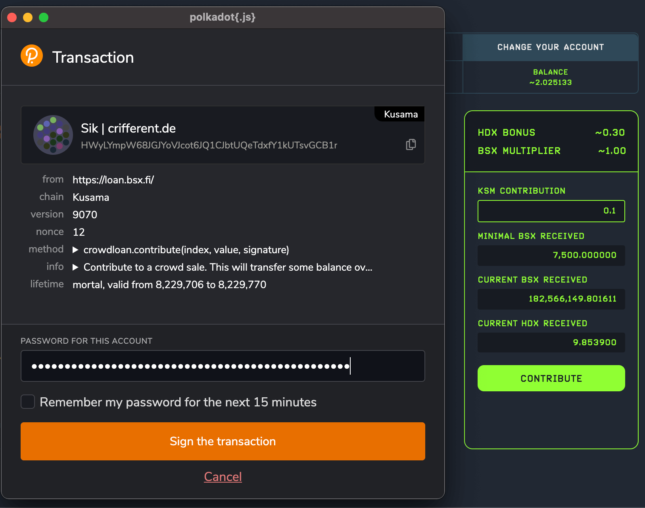Open the Change Your Account tab
The image size is (645, 508).
(550, 47)
